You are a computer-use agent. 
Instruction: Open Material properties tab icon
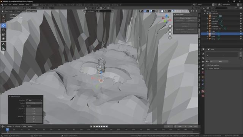(203, 91)
